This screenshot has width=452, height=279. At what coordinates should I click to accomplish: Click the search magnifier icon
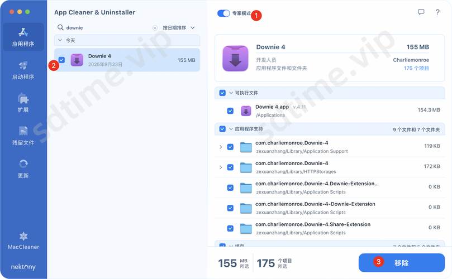[x=60, y=27]
